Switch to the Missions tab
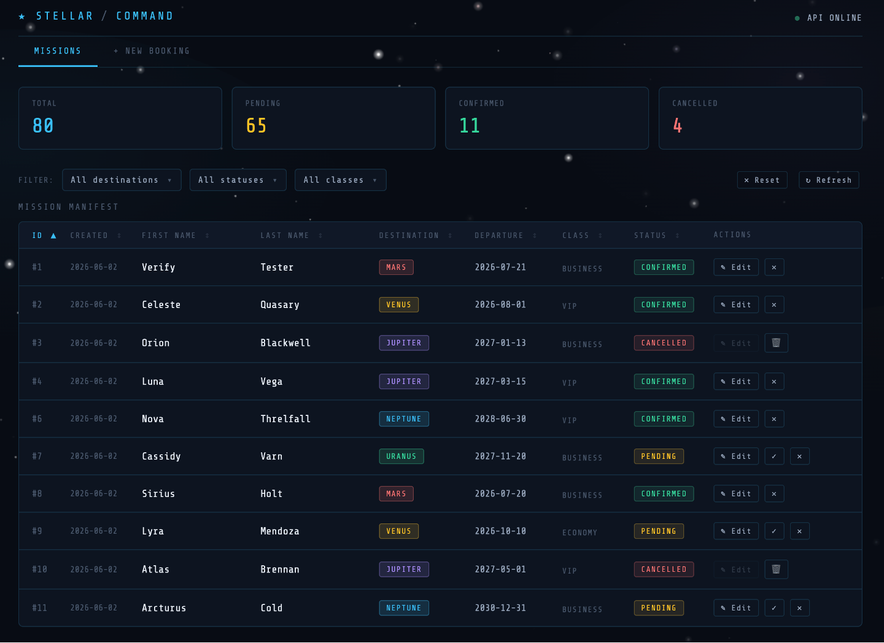The height and width of the screenshot is (643, 884). tap(58, 51)
